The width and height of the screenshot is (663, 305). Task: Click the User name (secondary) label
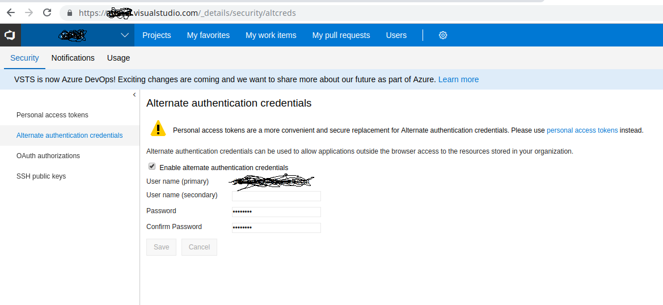click(182, 195)
